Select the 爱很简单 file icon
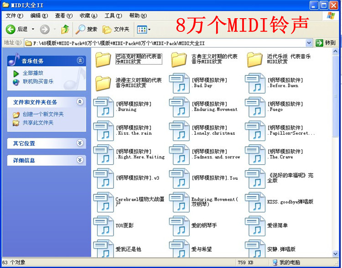This screenshot has width=342, height=268. (x=255, y=226)
